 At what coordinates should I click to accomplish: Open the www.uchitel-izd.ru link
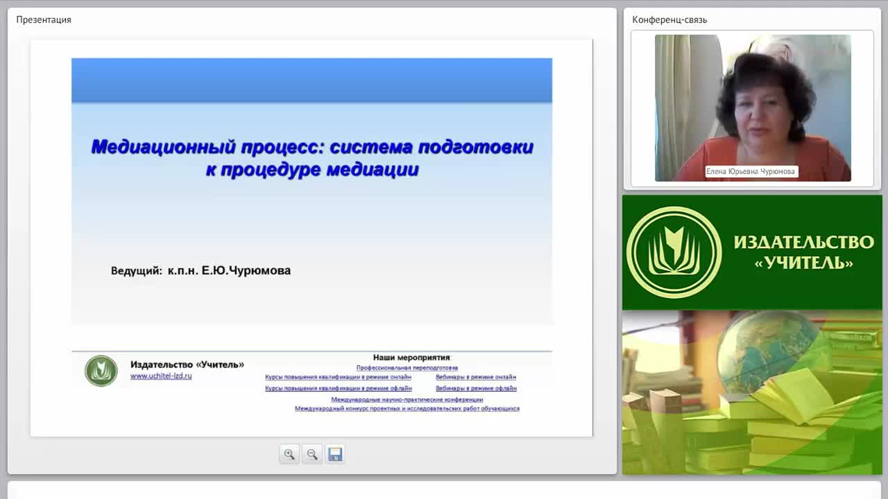point(161,376)
